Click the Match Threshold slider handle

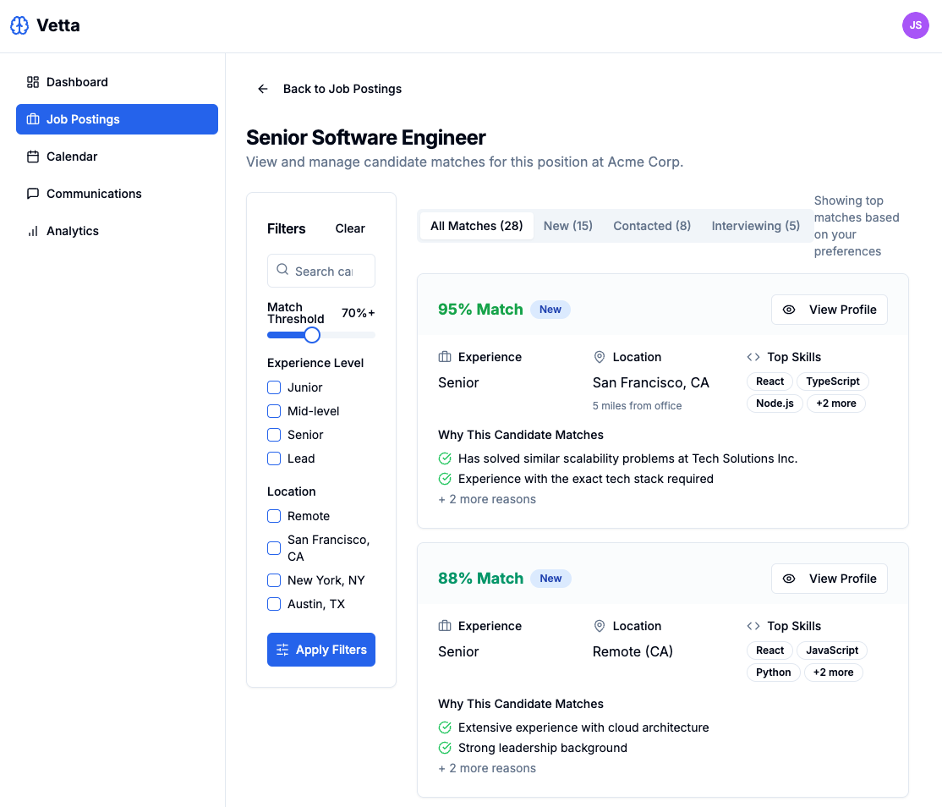coord(312,335)
